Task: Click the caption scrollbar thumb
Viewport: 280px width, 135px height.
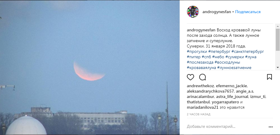Action: 278,39
